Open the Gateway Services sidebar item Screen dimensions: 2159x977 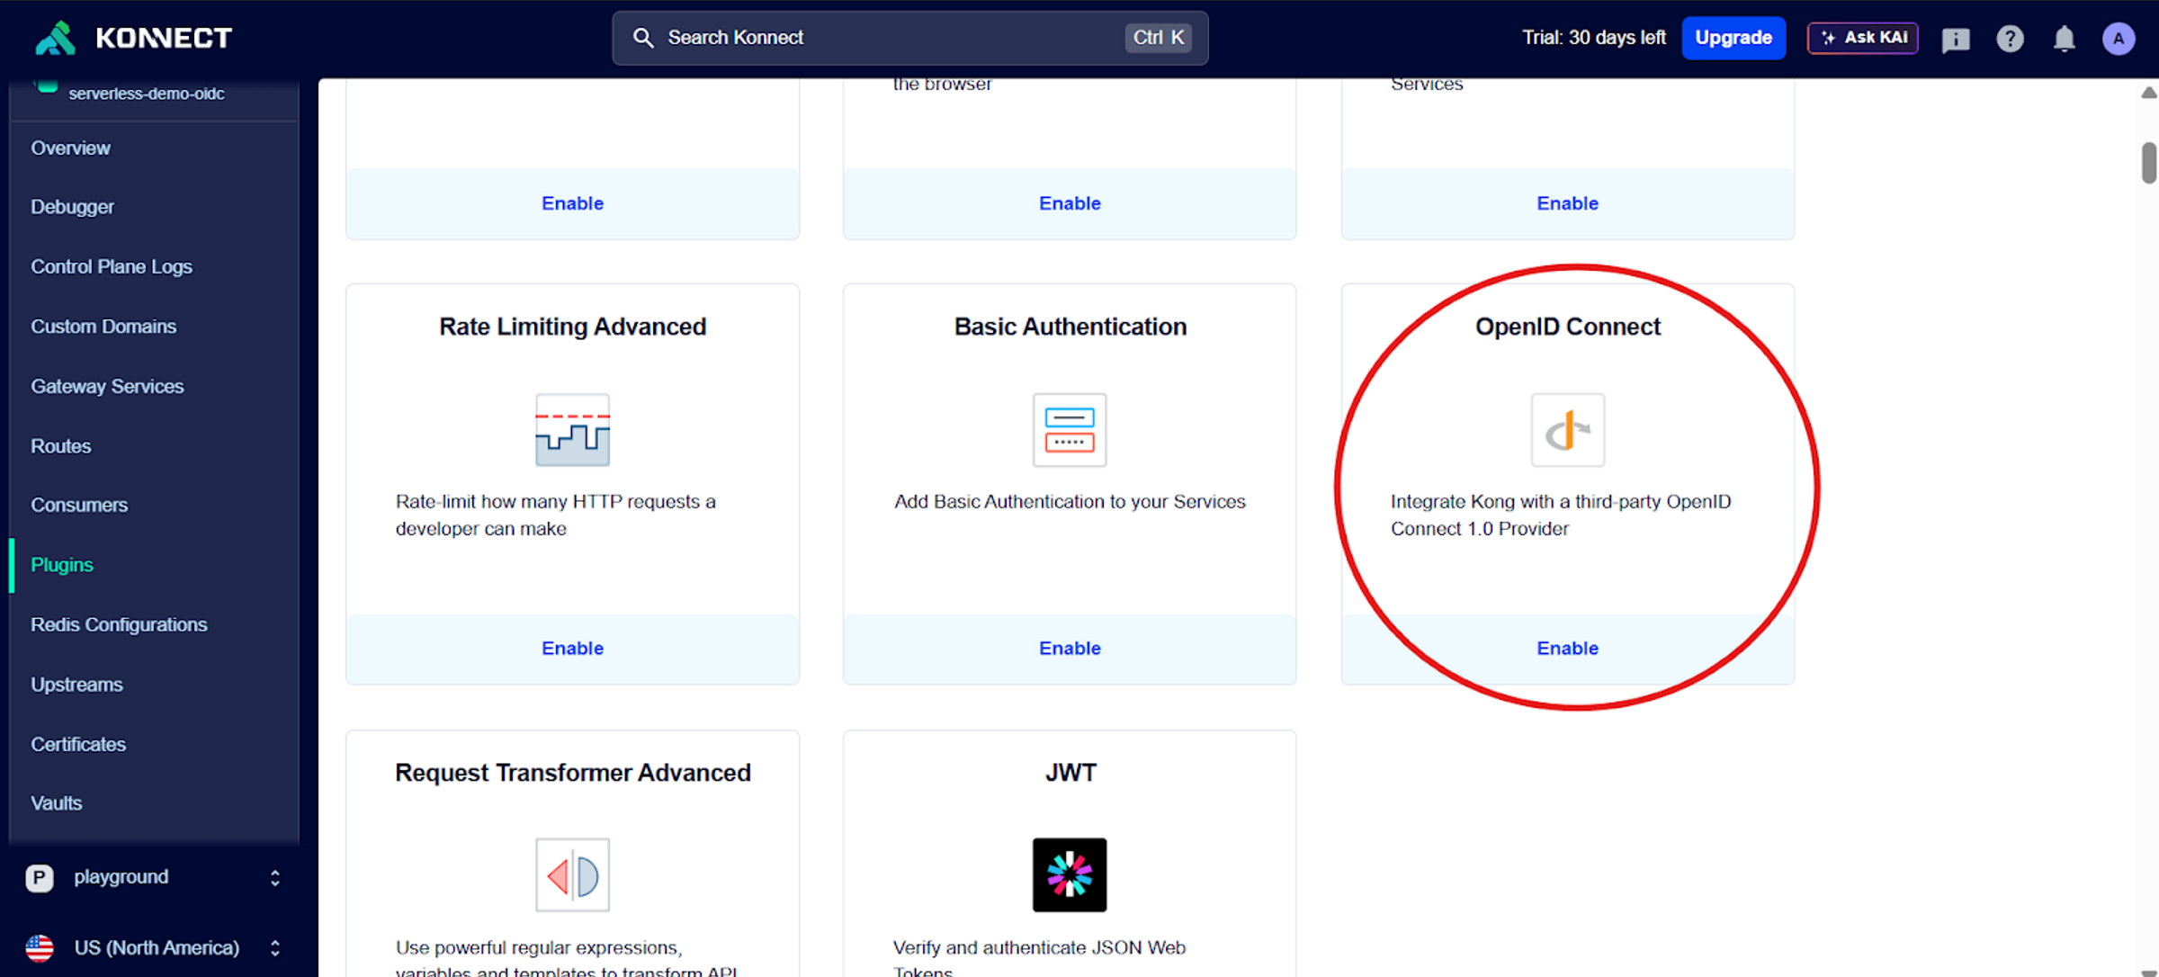point(107,386)
